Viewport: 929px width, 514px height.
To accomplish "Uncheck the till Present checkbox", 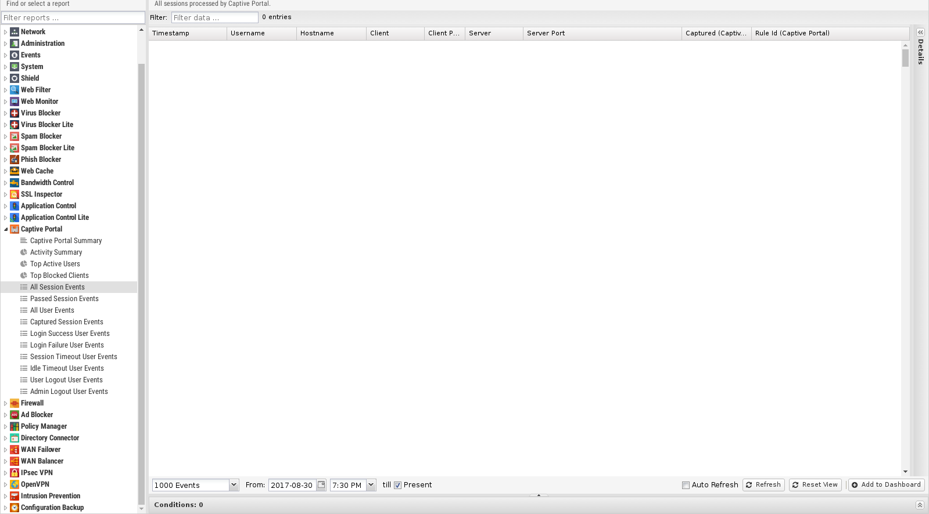I will click(398, 485).
